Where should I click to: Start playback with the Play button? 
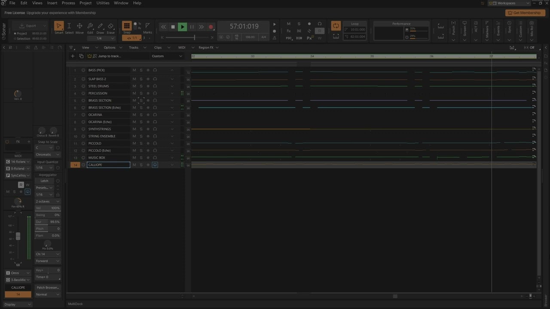(x=182, y=27)
